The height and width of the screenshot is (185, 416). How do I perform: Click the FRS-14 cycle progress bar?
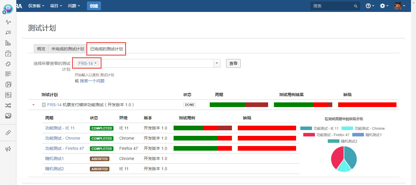pyautogui.click(x=239, y=105)
